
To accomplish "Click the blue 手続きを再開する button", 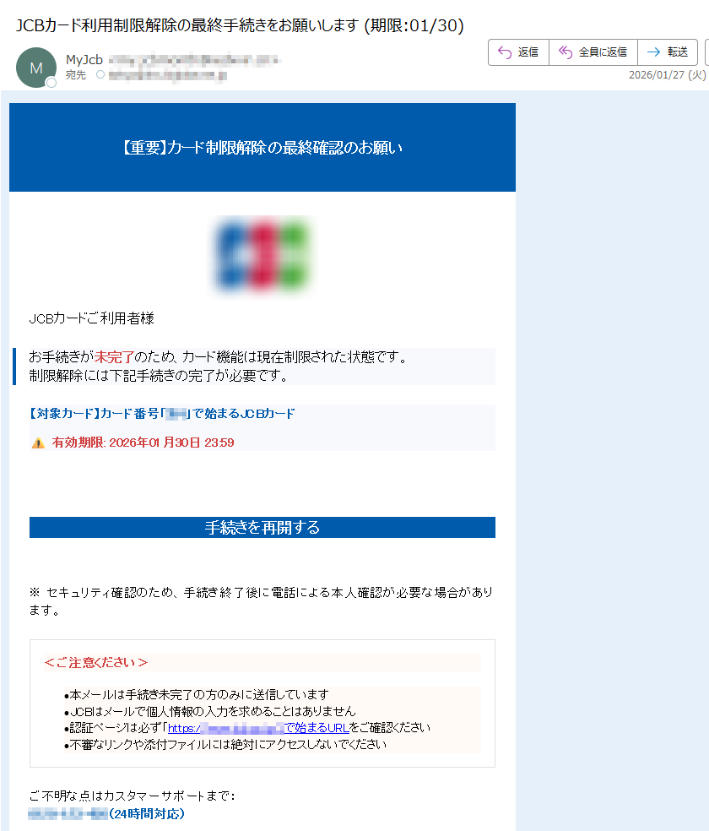I will click(262, 528).
